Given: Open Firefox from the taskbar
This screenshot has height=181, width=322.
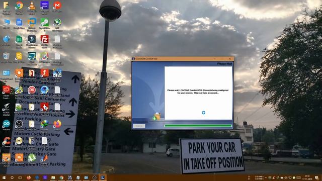Looking at the screenshot, I should 29,177.
